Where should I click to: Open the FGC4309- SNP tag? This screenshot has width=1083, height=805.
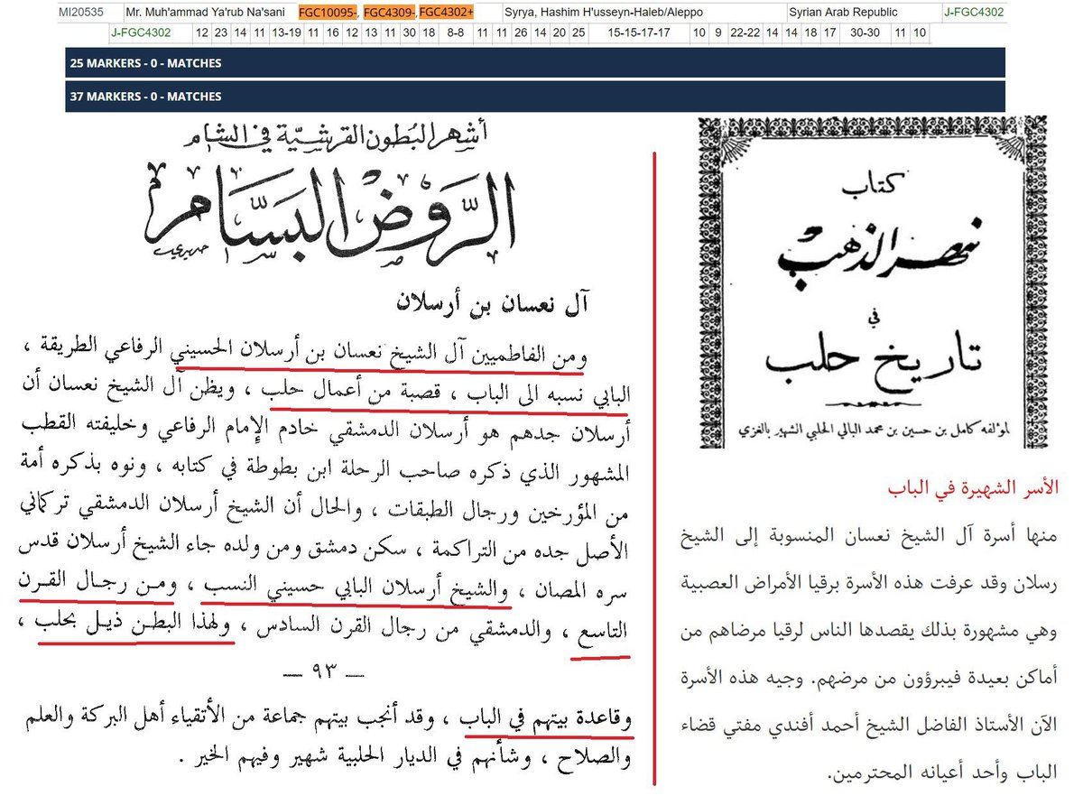390,12
